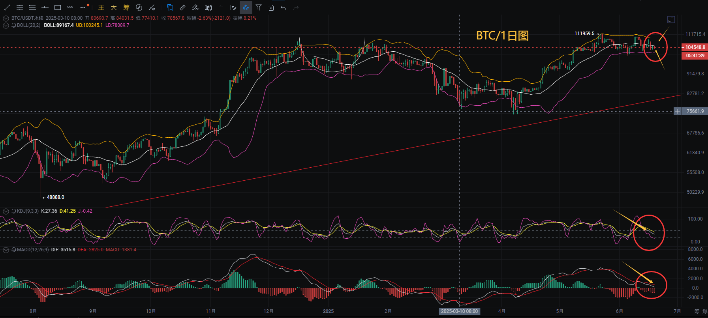
Task: Click the K:27.36 KDJ value
Action: [49, 211]
